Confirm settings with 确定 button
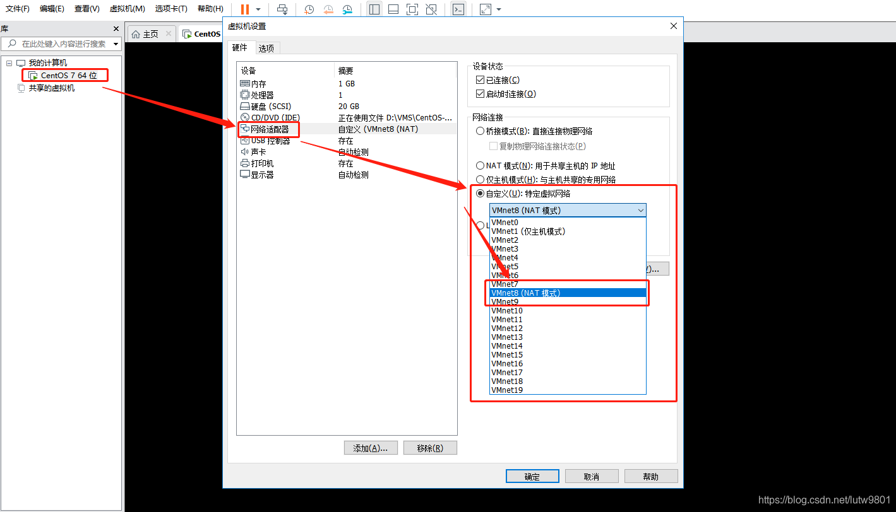The width and height of the screenshot is (896, 512). coord(532,477)
